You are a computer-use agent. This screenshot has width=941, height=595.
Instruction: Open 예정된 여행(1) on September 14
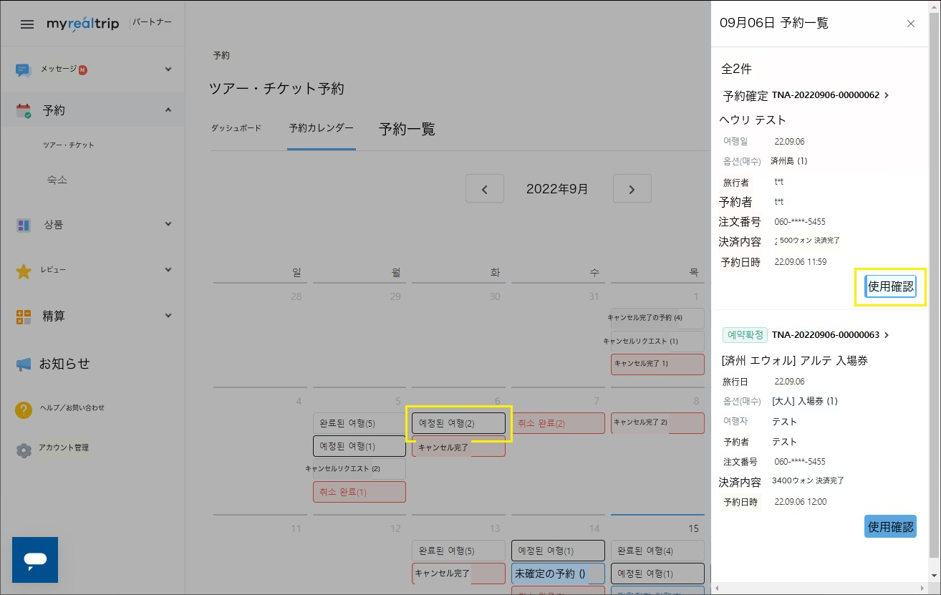tap(559, 551)
